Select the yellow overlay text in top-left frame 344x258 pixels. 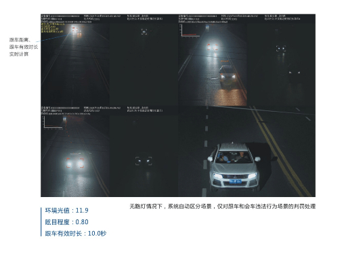[52, 28]
